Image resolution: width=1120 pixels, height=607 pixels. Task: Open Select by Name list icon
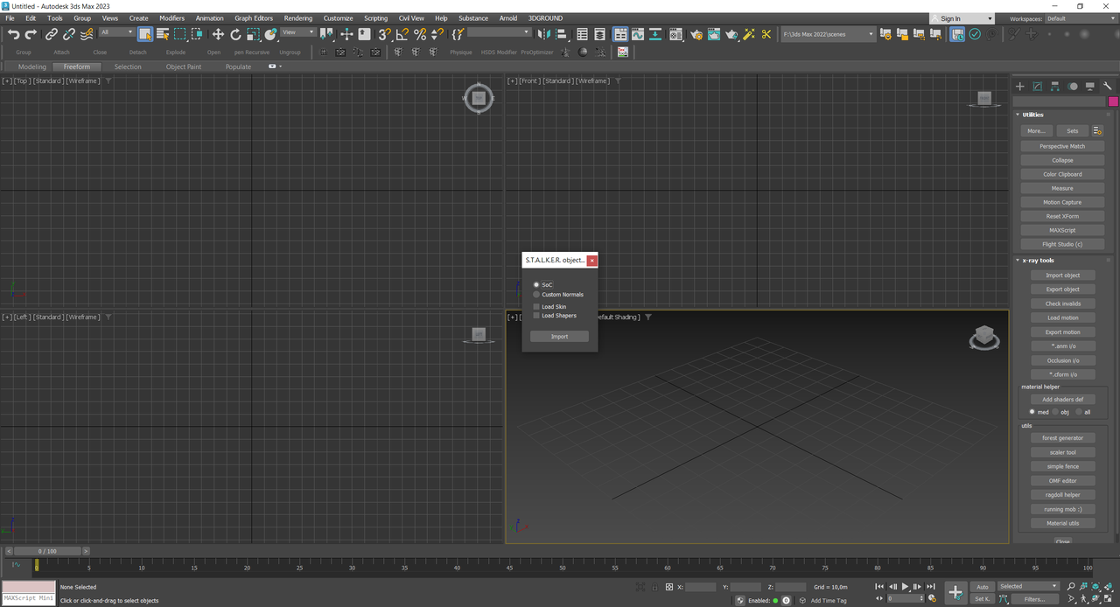[x=163, y=34]
